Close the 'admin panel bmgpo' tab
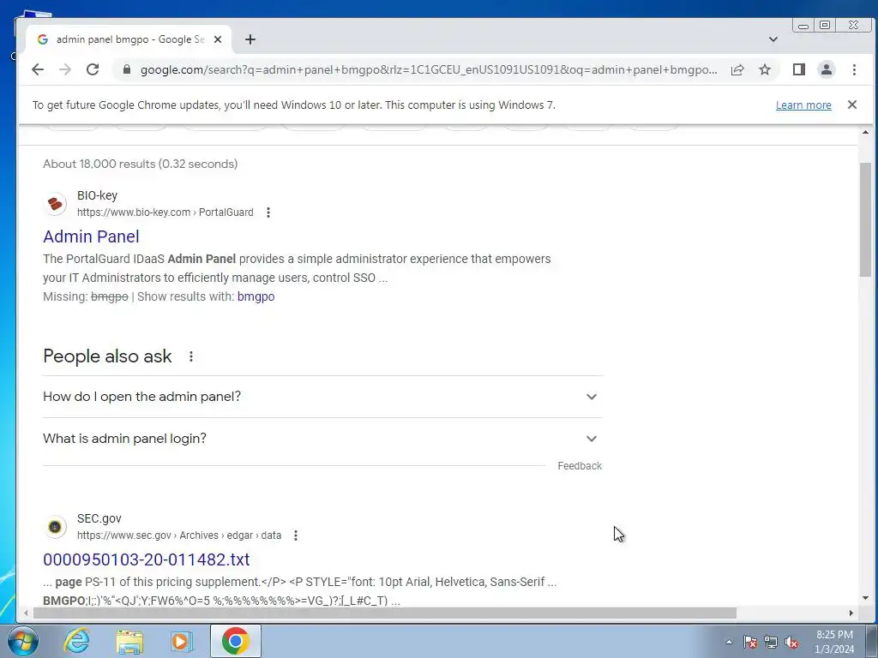Screen dimensions: 878x658 [x=218, y=39]
